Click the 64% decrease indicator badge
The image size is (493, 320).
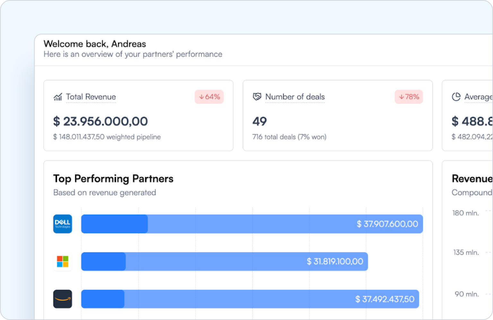point(209,97)
